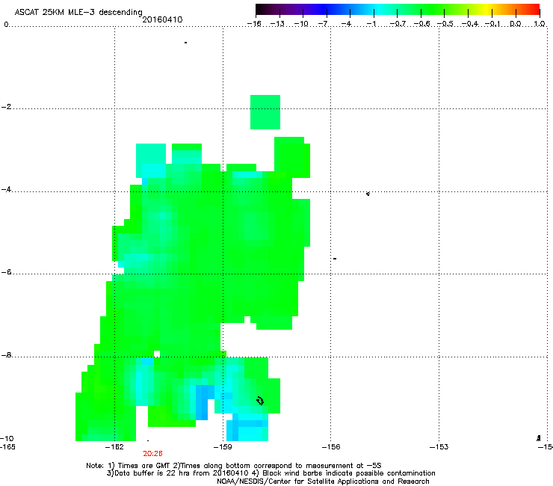Click the latitude axis label '-2'

(6, 107)
